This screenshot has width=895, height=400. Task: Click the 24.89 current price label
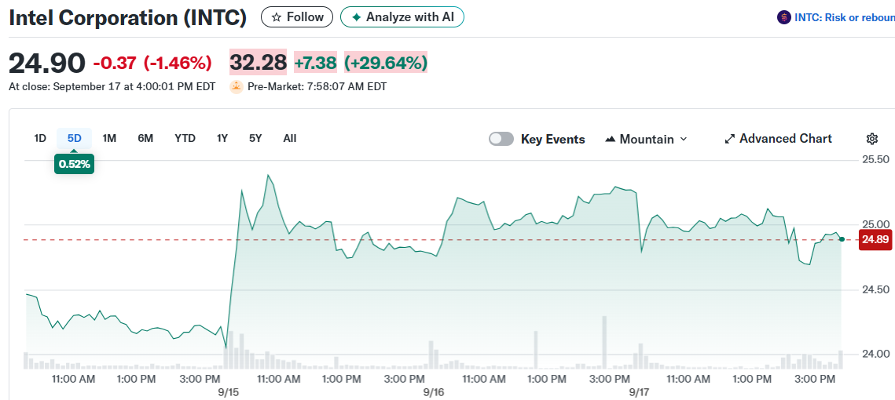(875, 239)
